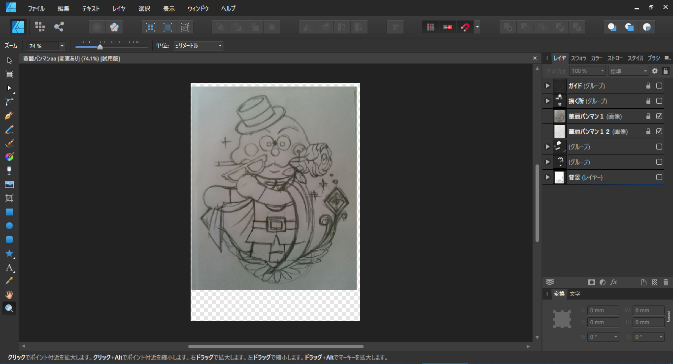Switch to the カラー panel tab
The image size is (673, 364).
tap(597, 58)
